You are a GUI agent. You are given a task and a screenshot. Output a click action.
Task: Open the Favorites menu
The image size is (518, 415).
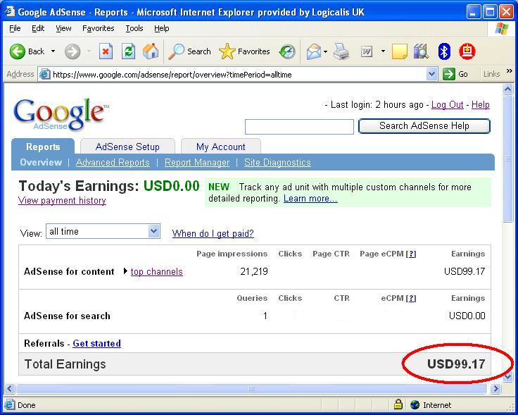[98, 28]
